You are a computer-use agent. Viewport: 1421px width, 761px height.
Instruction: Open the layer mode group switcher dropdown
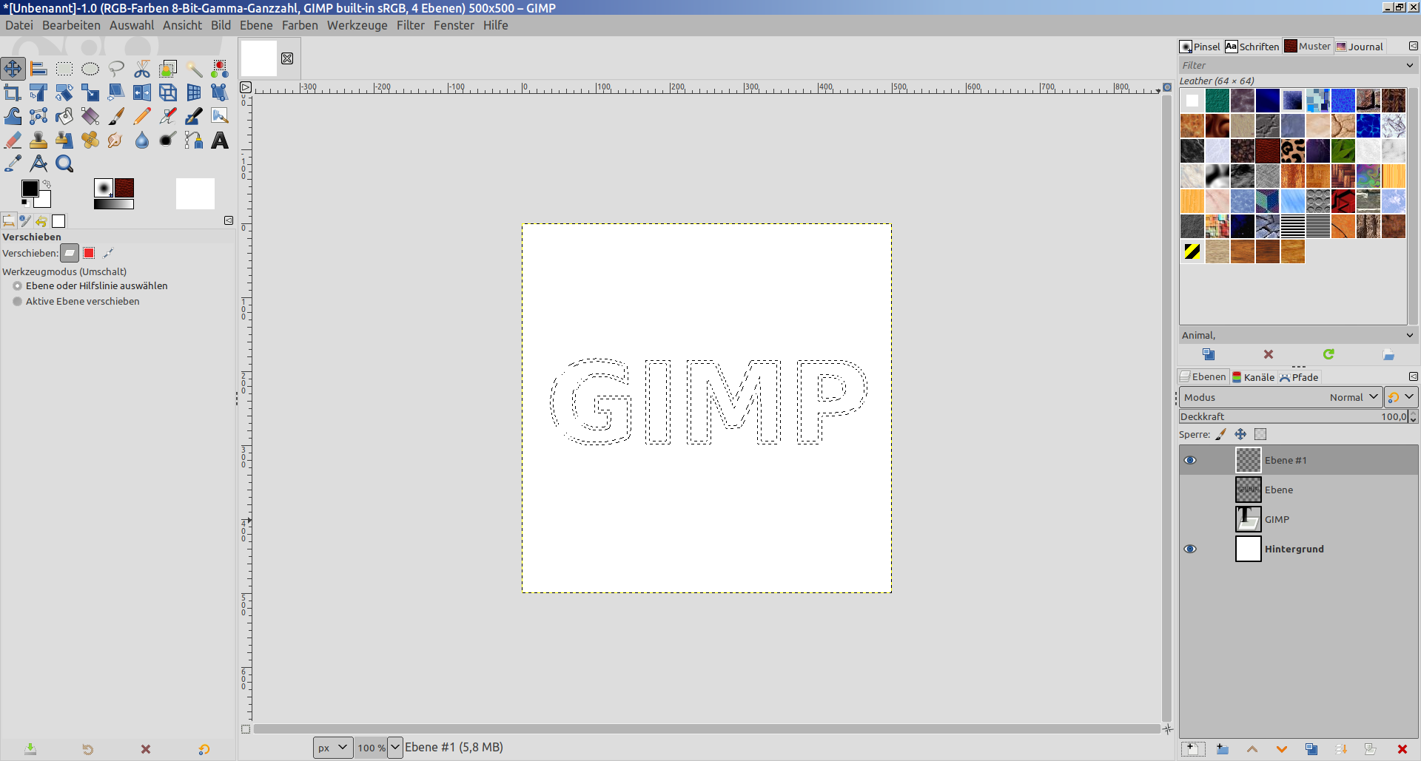[x=1402, y=397]
